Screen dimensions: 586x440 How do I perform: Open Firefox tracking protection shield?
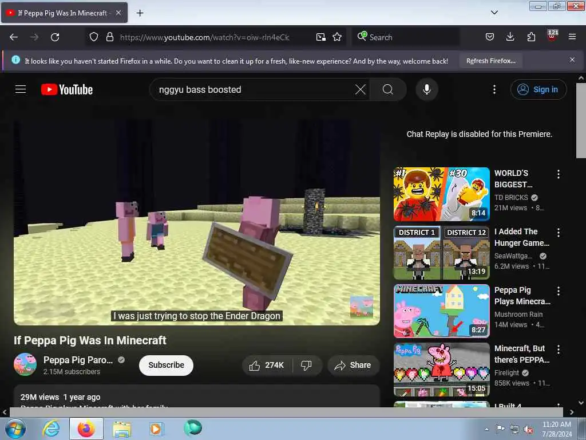click(94, 37)
